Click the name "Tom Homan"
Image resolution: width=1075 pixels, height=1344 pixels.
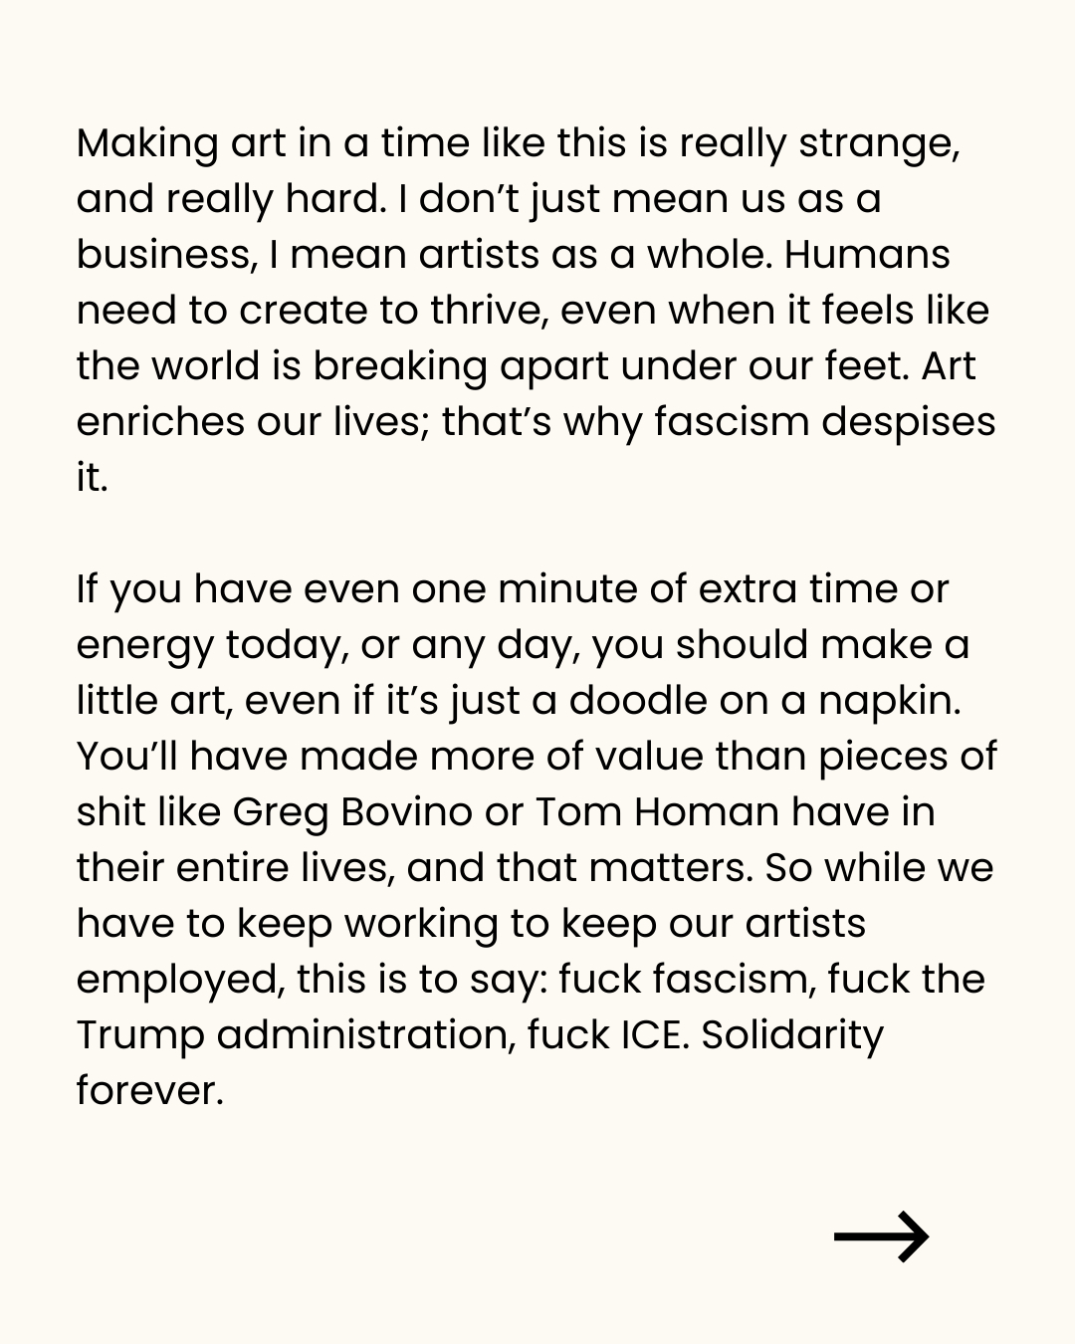[x=657, y=813]
